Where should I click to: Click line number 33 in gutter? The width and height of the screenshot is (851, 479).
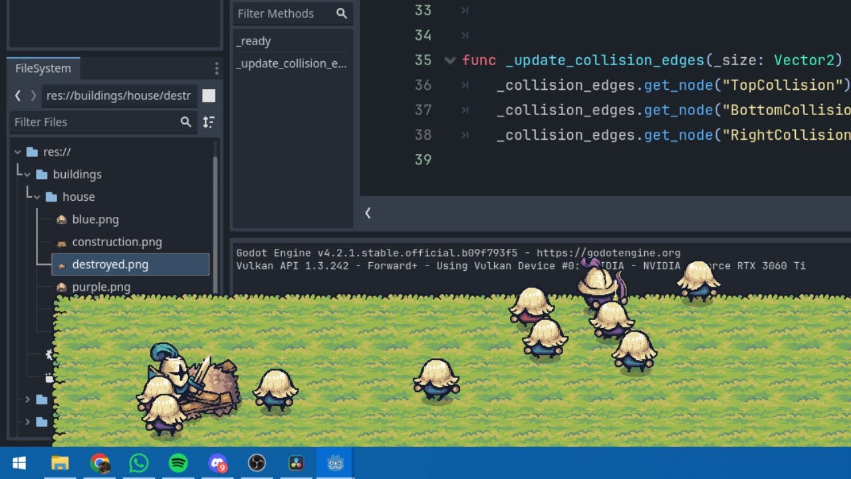tap(423, 11)
